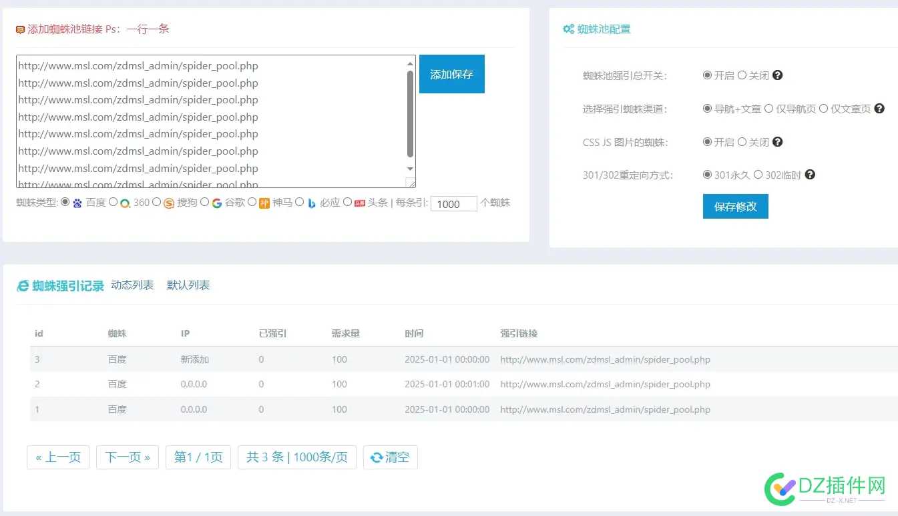Click help icon for CSS JS 图片的蜘蛛
The width and height of the screenshot is (898, 516).
777,142
